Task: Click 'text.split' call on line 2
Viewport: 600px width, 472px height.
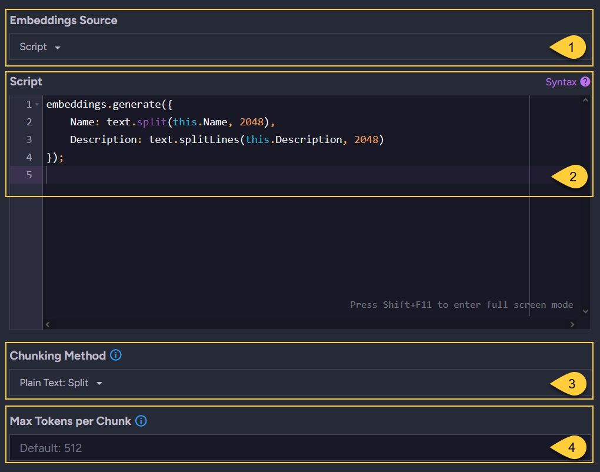Action: pos(136,122)
